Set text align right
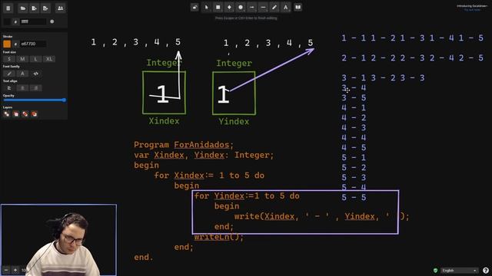 (36, 88)
